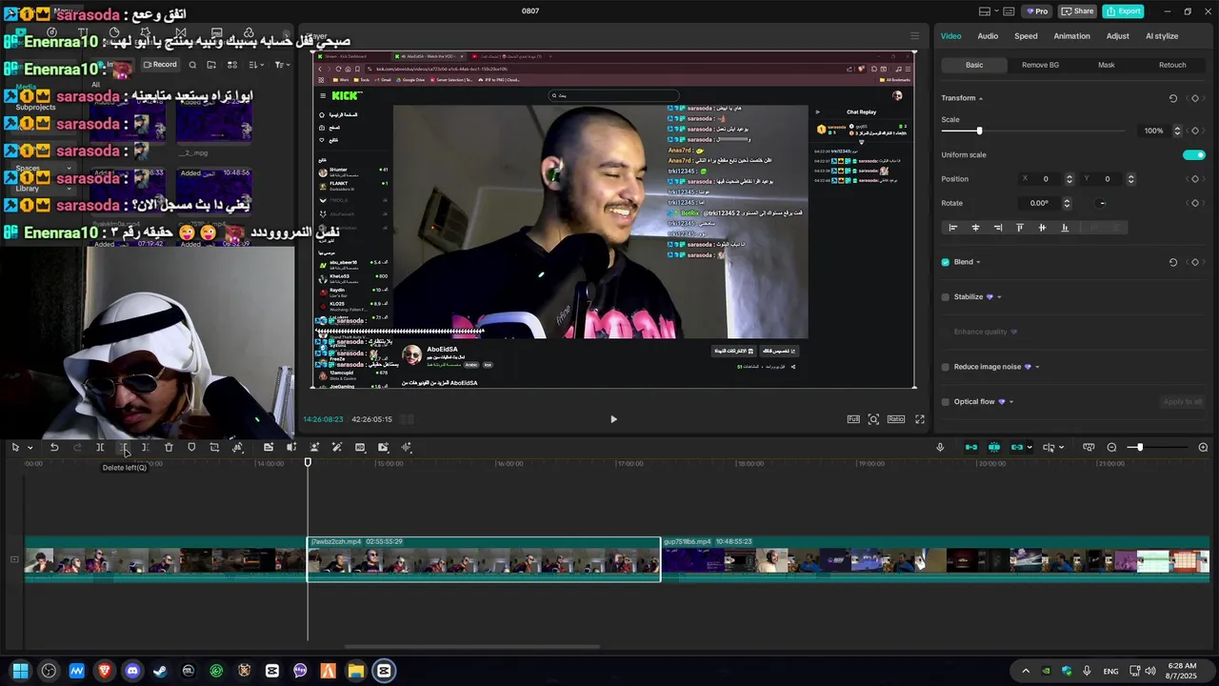The width and height of the screenshot is (1219, 686).
Task: Click the align top icon in Transform
Action: pyautogui.click(x=1020, y=228)
